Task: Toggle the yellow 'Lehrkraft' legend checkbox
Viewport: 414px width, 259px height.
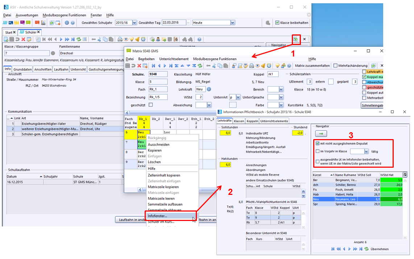Action: point(364,71)
